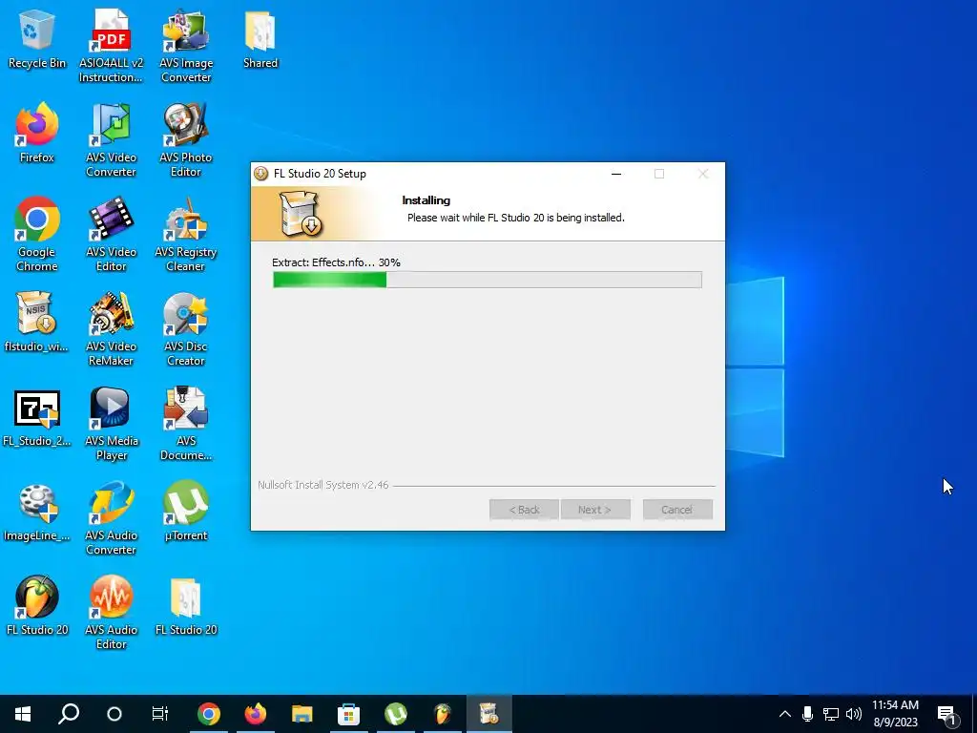Click the green installation progress bar
Viewport: 977px width, 733px height.
coord(488,280)
